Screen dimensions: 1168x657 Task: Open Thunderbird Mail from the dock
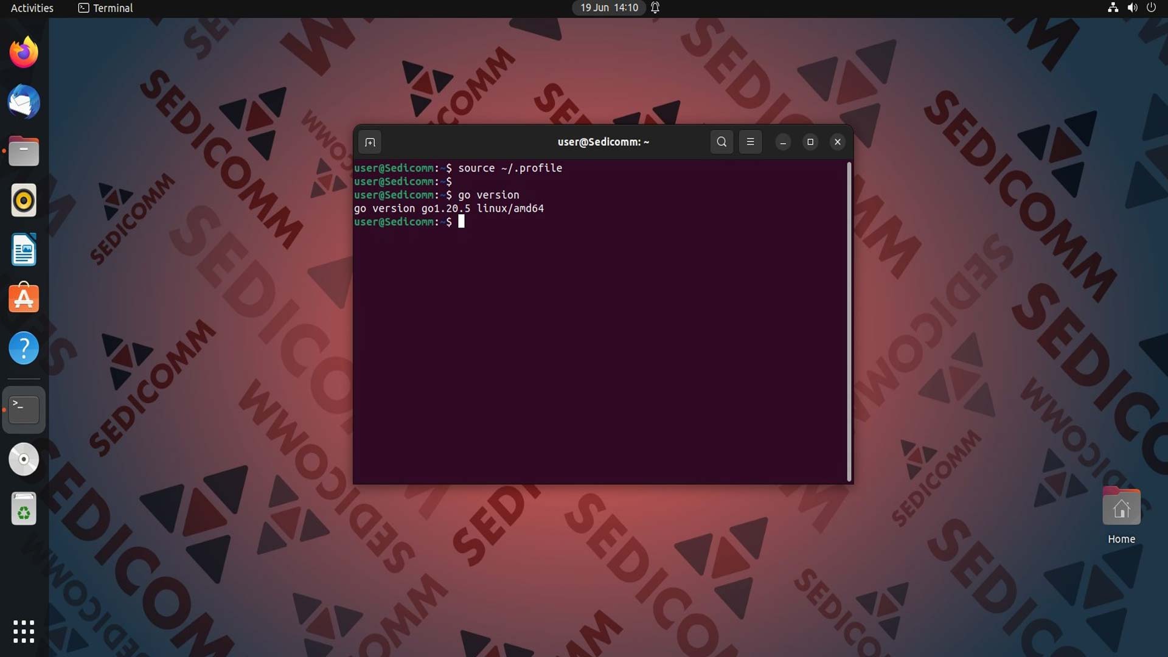pyautogui.click(x=24, y=102)
